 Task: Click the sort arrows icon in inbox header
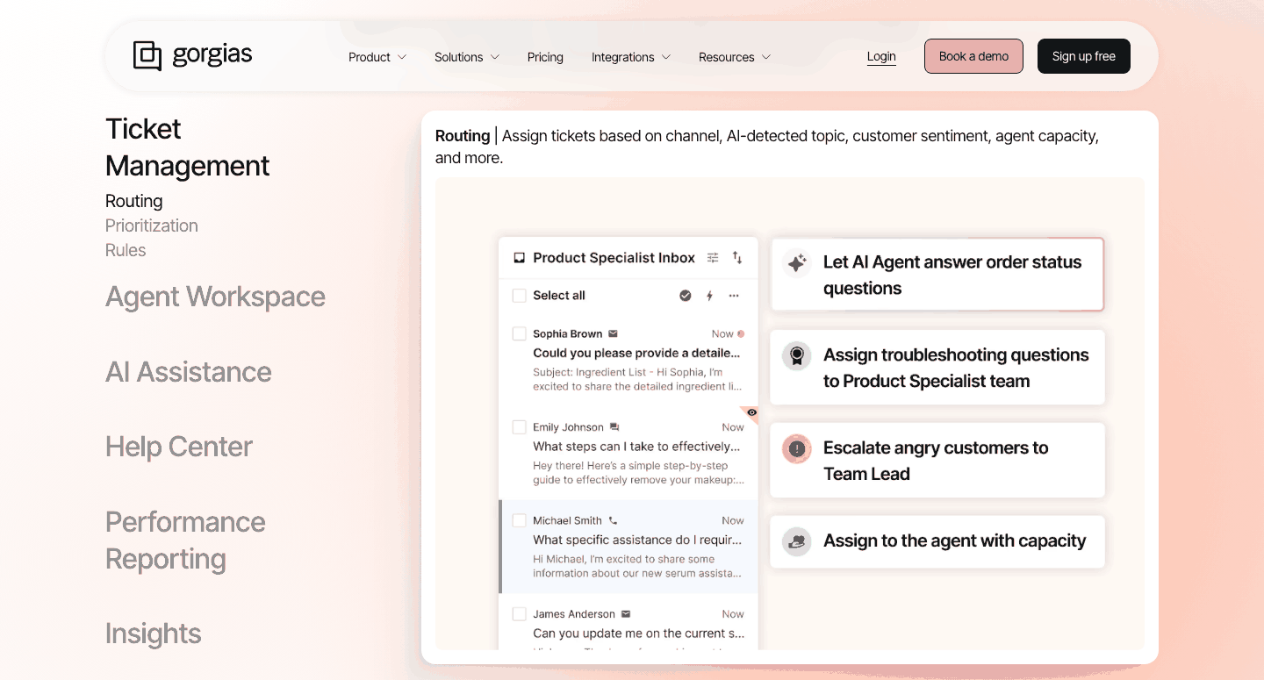click(x=737, y=258)
